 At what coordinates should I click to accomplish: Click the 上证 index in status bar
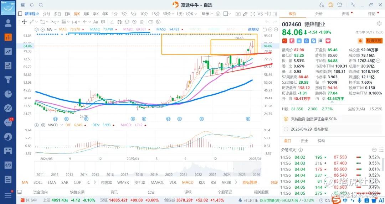pyautogui.click(x=69, y=200)
